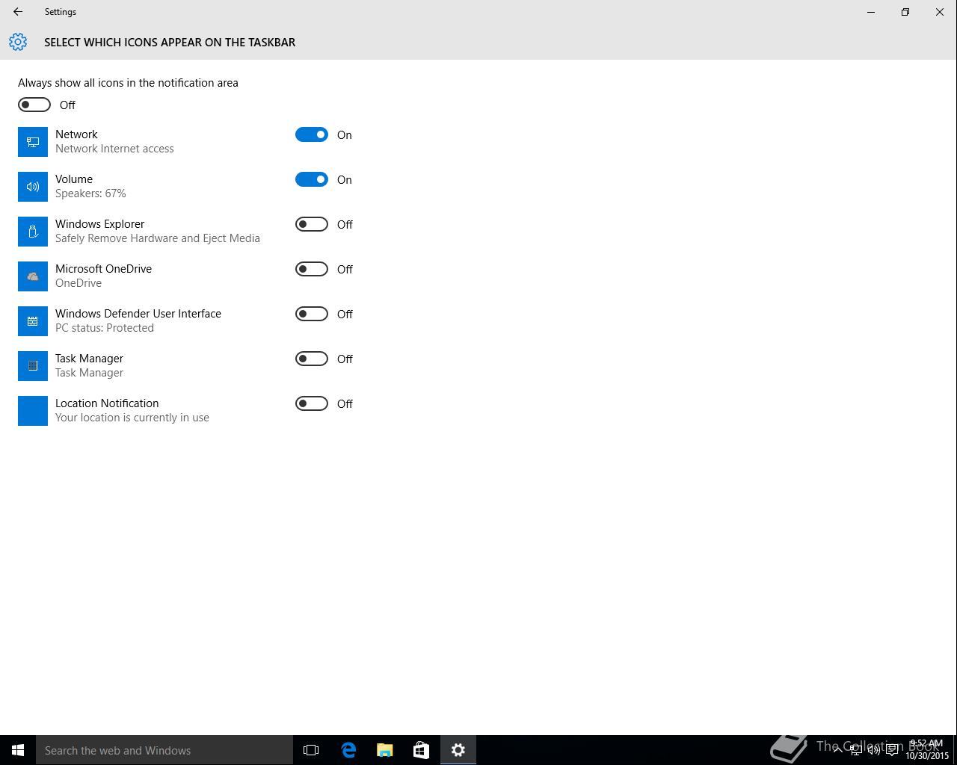This screenshot has height=765, width=957.
Task: Click 'Speakers: 67%' text
Action: [90, 193]
